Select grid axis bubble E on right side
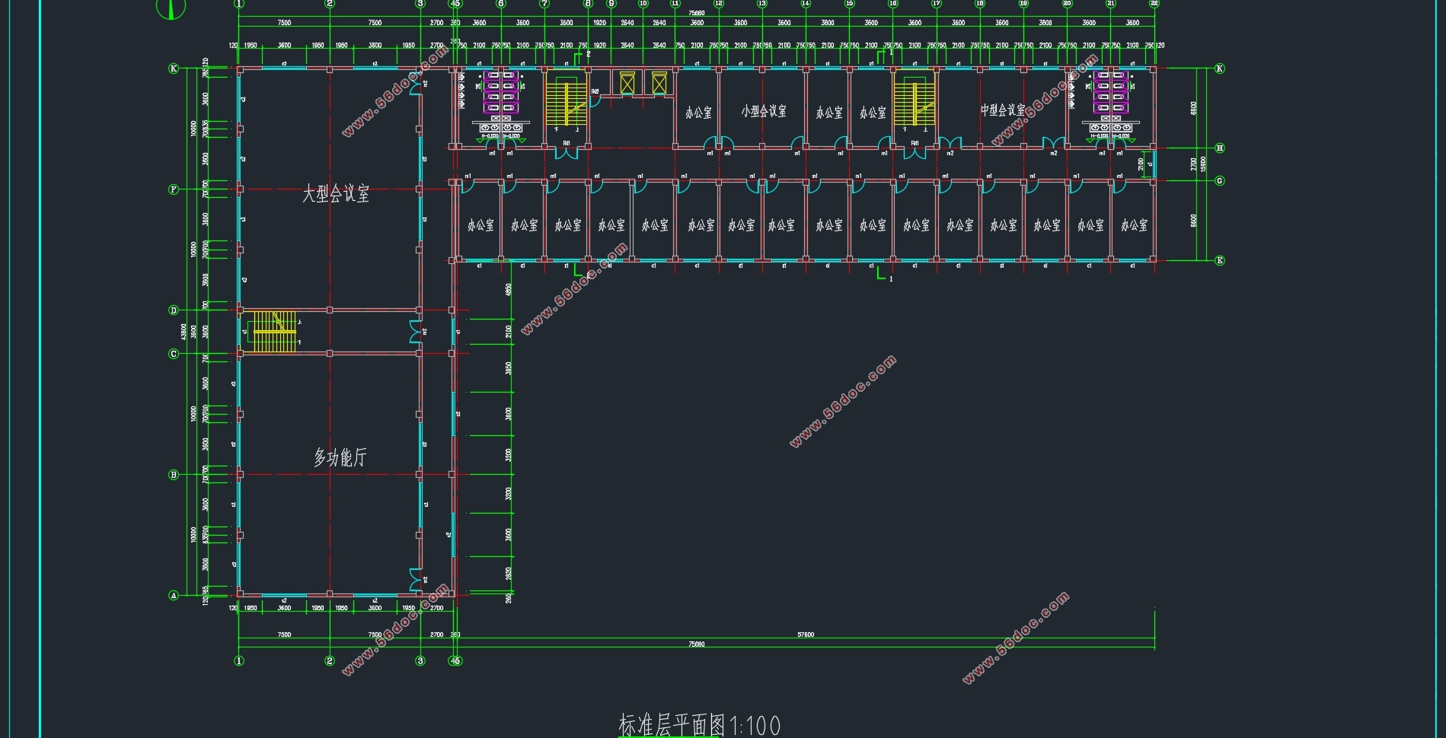 [x=1220, y=260]
